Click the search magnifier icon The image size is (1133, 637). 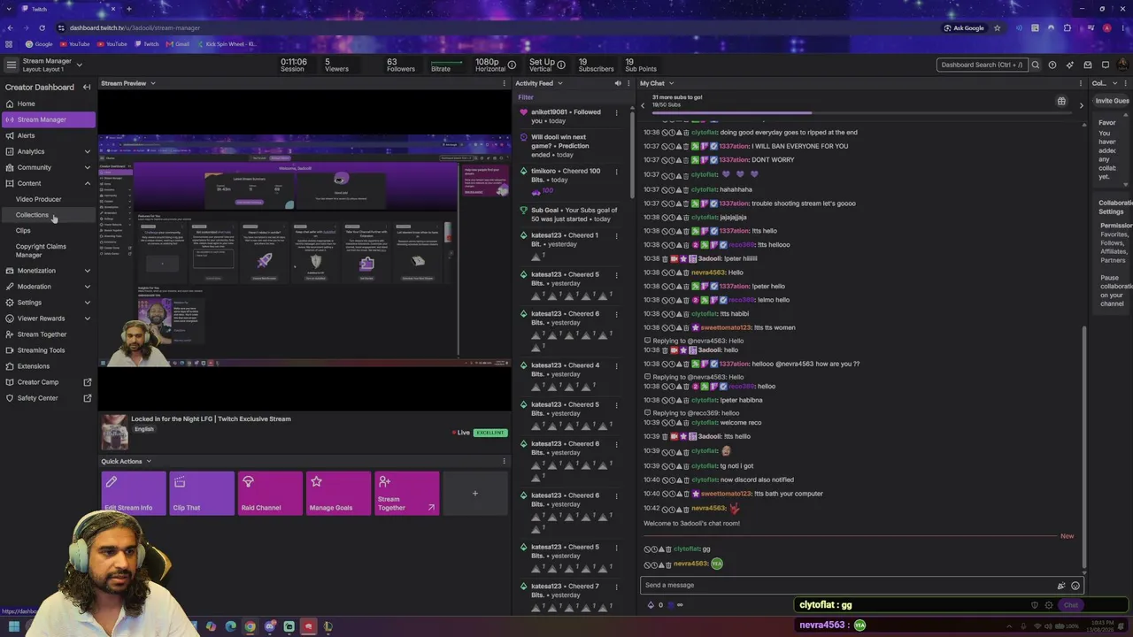coord(1036,65)
